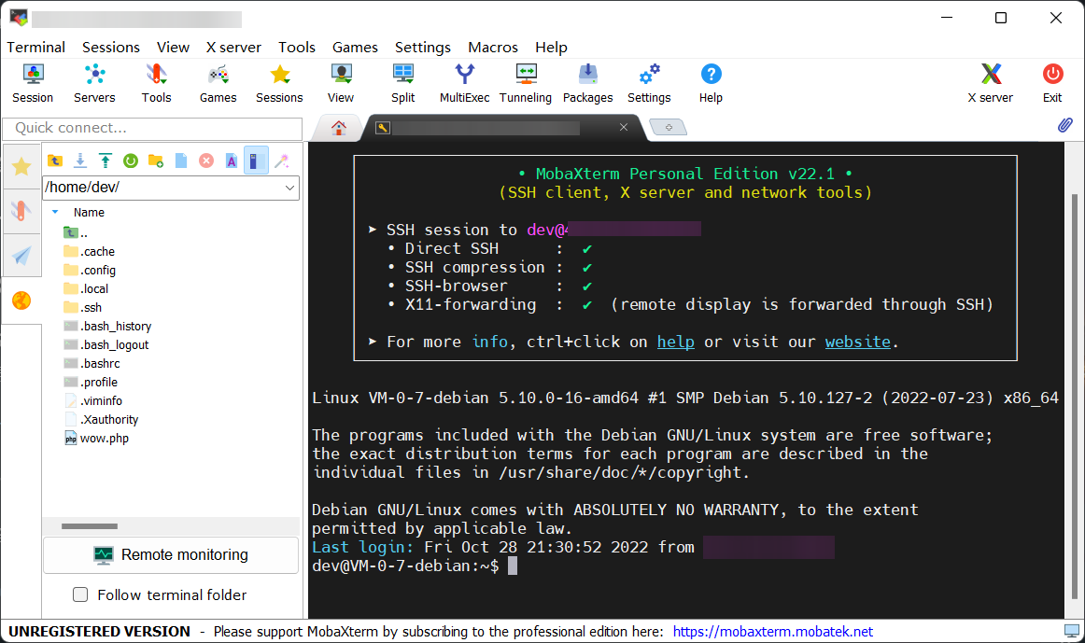
Task: Click the paperclip icon near the tab bar
Action: click(1065, 125)
